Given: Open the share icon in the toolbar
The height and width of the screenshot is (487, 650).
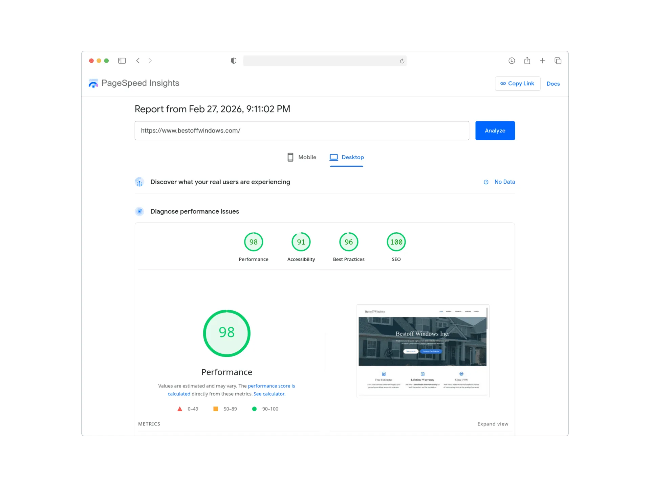Looking at the screenshot, I should [527, 61].
